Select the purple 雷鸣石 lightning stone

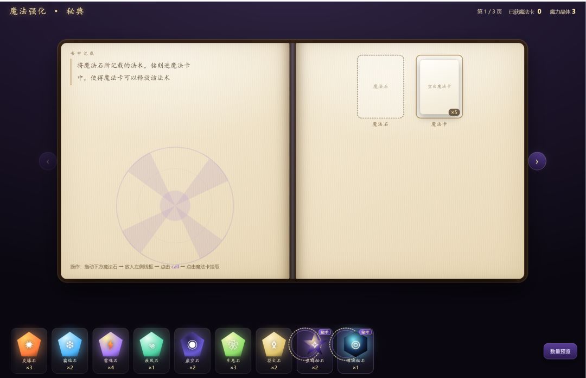[111, 350]
